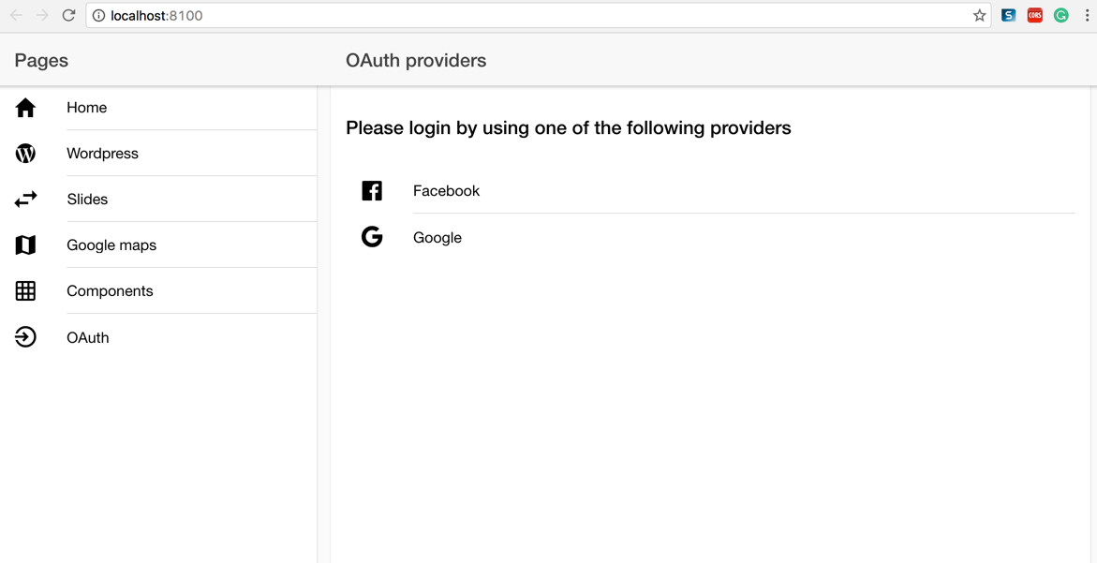Reload the page with browser refresh

tap(67, 15)
